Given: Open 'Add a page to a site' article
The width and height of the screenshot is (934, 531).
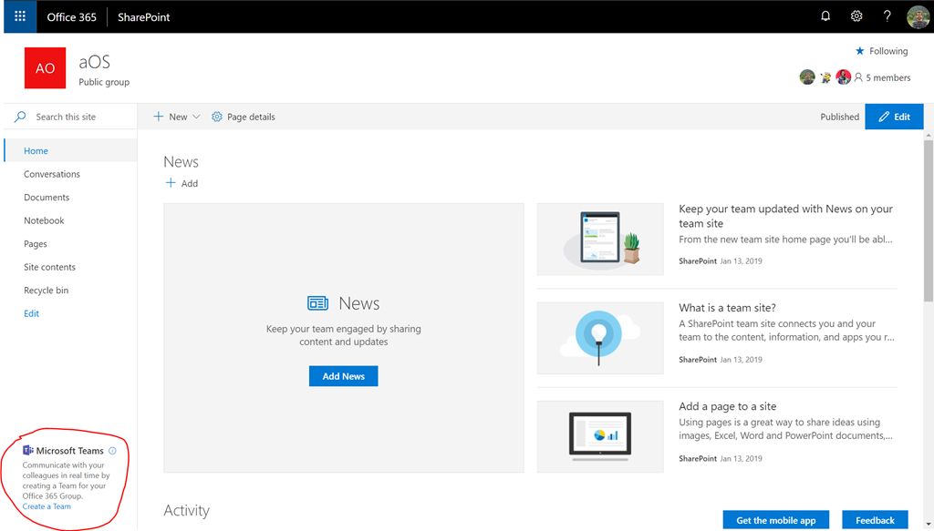Looking at the screenshot, I should tap(727, 406).
